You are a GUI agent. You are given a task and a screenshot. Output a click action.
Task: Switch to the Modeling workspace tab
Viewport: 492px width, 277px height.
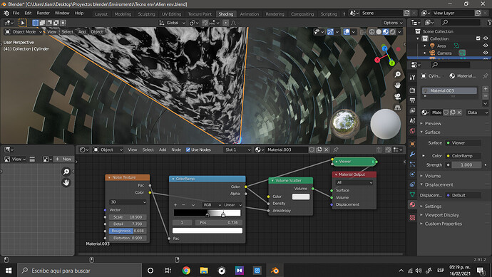pyautogui.click(x=123, y=14)
